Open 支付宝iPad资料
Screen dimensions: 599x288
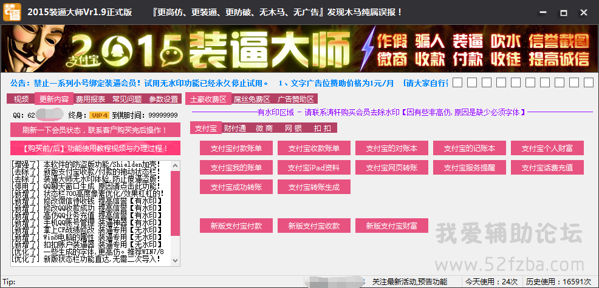[313, 167]
